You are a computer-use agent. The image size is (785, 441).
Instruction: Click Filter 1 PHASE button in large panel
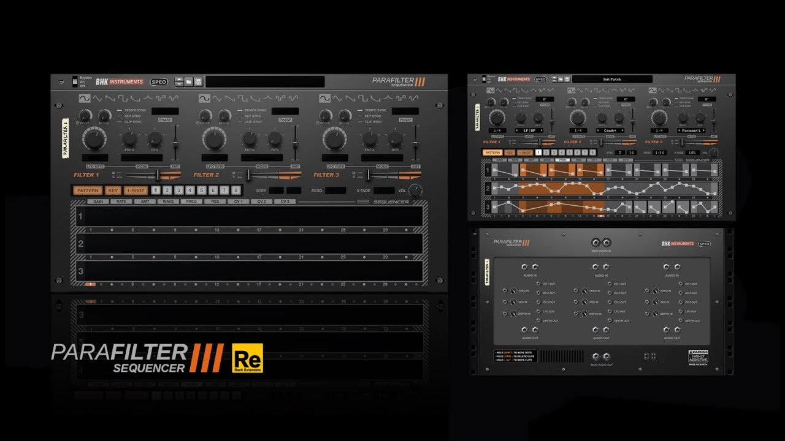[165, 120]
